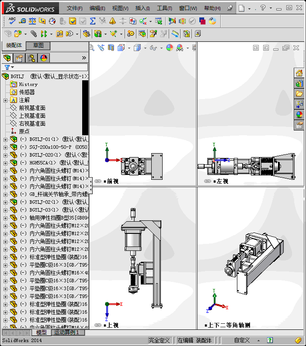This screenshot has height=346, width=306.
Task: Click the Curvature color ring icon
Action: pyautogui.click(x=212, y=21)
